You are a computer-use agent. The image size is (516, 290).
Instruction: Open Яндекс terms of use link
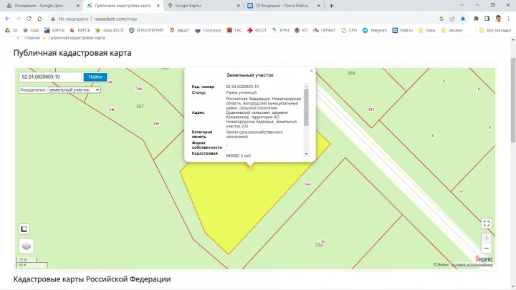pyautogui.click(x=472, y=265)
